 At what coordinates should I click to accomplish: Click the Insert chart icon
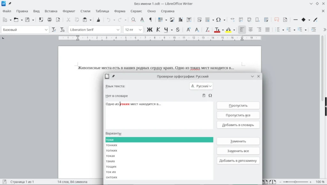[x=180, y=20]
